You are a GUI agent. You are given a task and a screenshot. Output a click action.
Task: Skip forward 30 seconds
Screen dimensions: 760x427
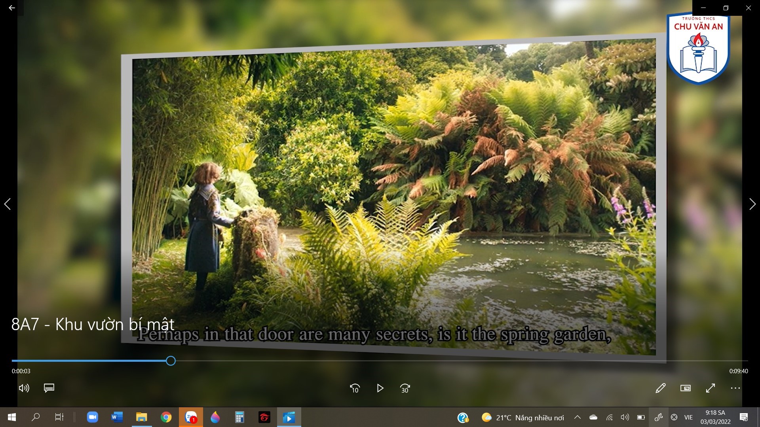tap(405, 389)
